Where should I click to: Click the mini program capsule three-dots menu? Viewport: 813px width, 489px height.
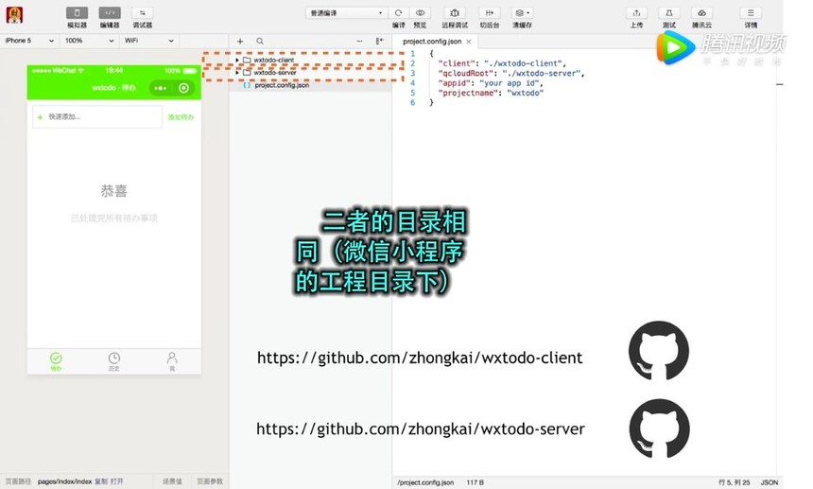pyautogui.click(x=160, y=88)
